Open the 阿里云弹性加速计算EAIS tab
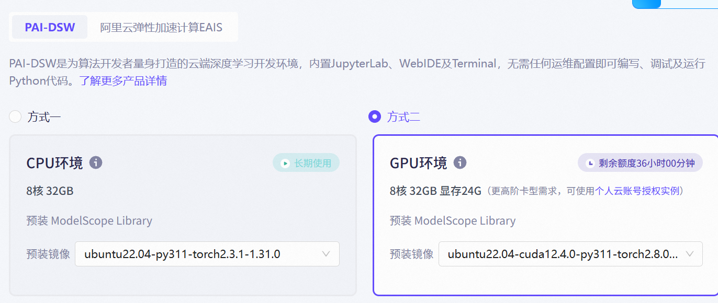Screen dimensions: 718x303 (161, 27)
